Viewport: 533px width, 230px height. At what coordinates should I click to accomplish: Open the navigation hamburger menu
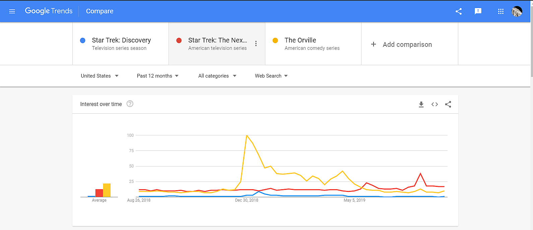pyautogui.click(x=12, y=11)
